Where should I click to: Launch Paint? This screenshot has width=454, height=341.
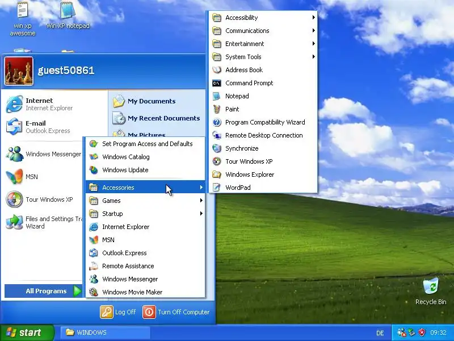263,109
